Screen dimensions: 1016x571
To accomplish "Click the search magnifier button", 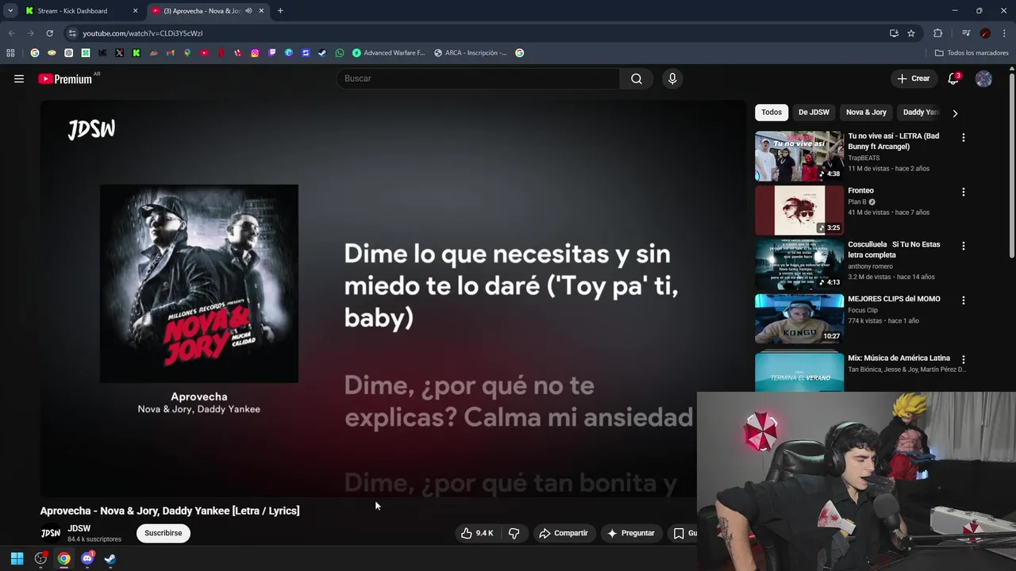I will point(637,79).
